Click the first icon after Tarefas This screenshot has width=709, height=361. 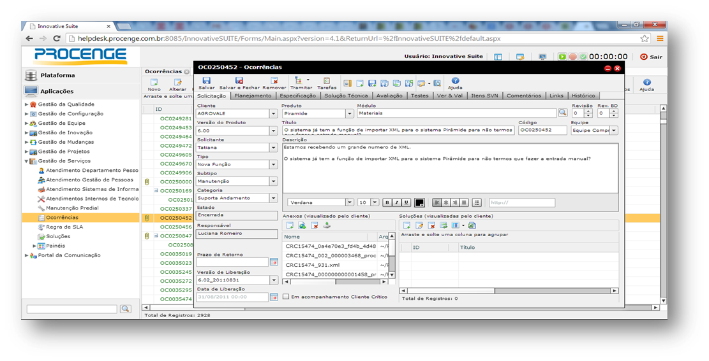pyautogui.click(x=347, y=83)
